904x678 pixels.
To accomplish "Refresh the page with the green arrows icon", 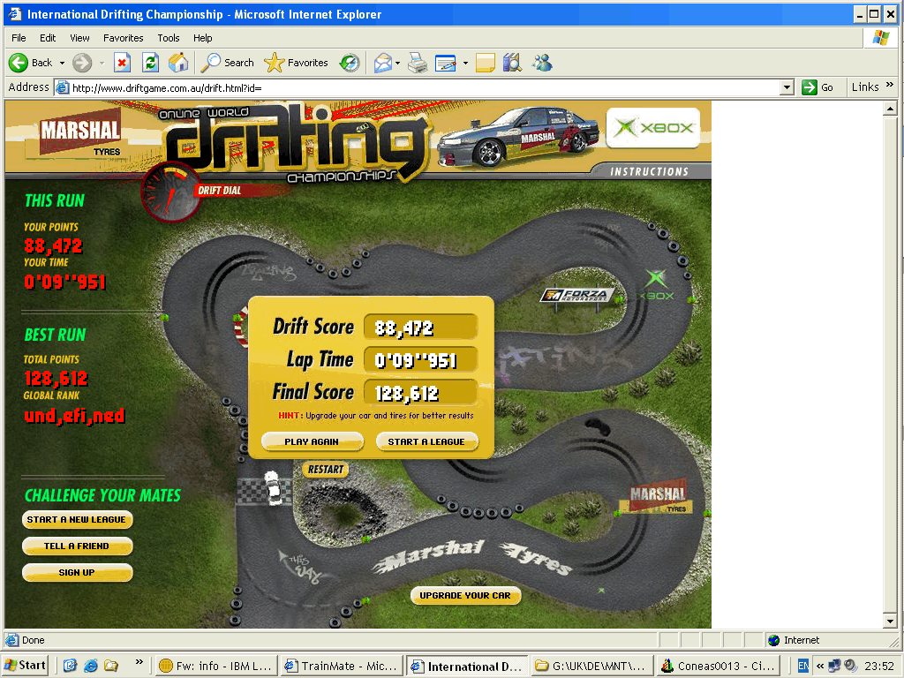I will click(150, 63).
